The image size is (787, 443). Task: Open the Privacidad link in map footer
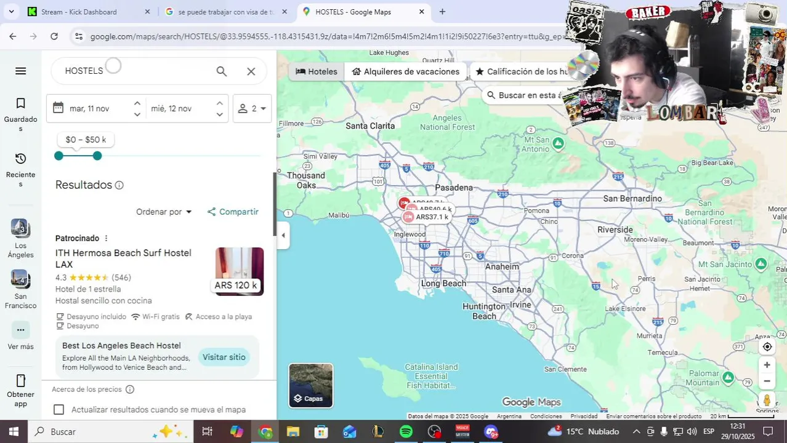[x=584, y=417]
